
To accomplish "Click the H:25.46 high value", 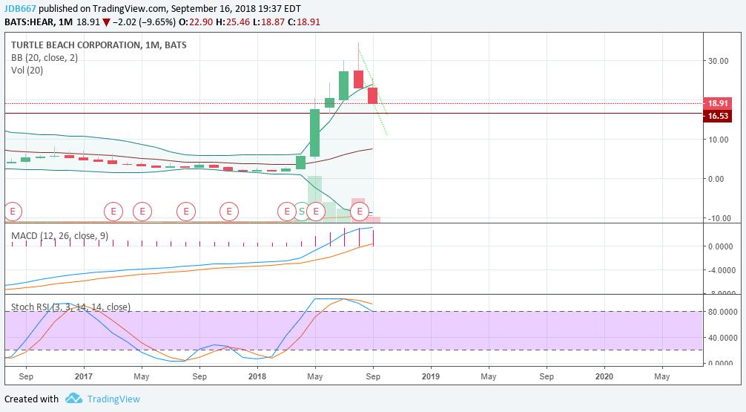I will (x=233, y=22).
